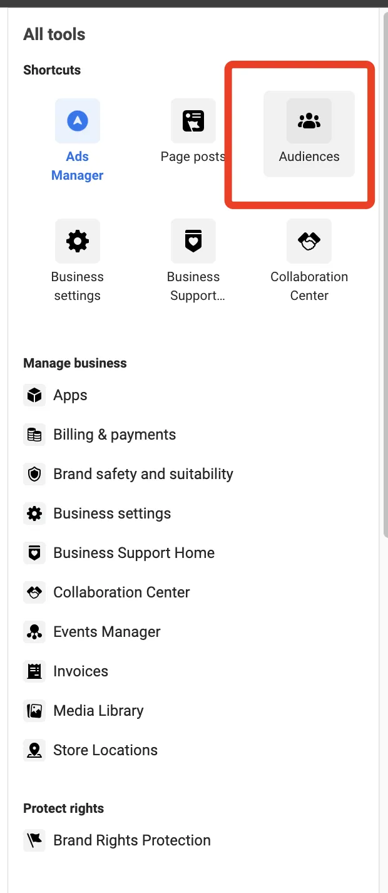Open the Business Support shield shortcut

tap(193, 241)
